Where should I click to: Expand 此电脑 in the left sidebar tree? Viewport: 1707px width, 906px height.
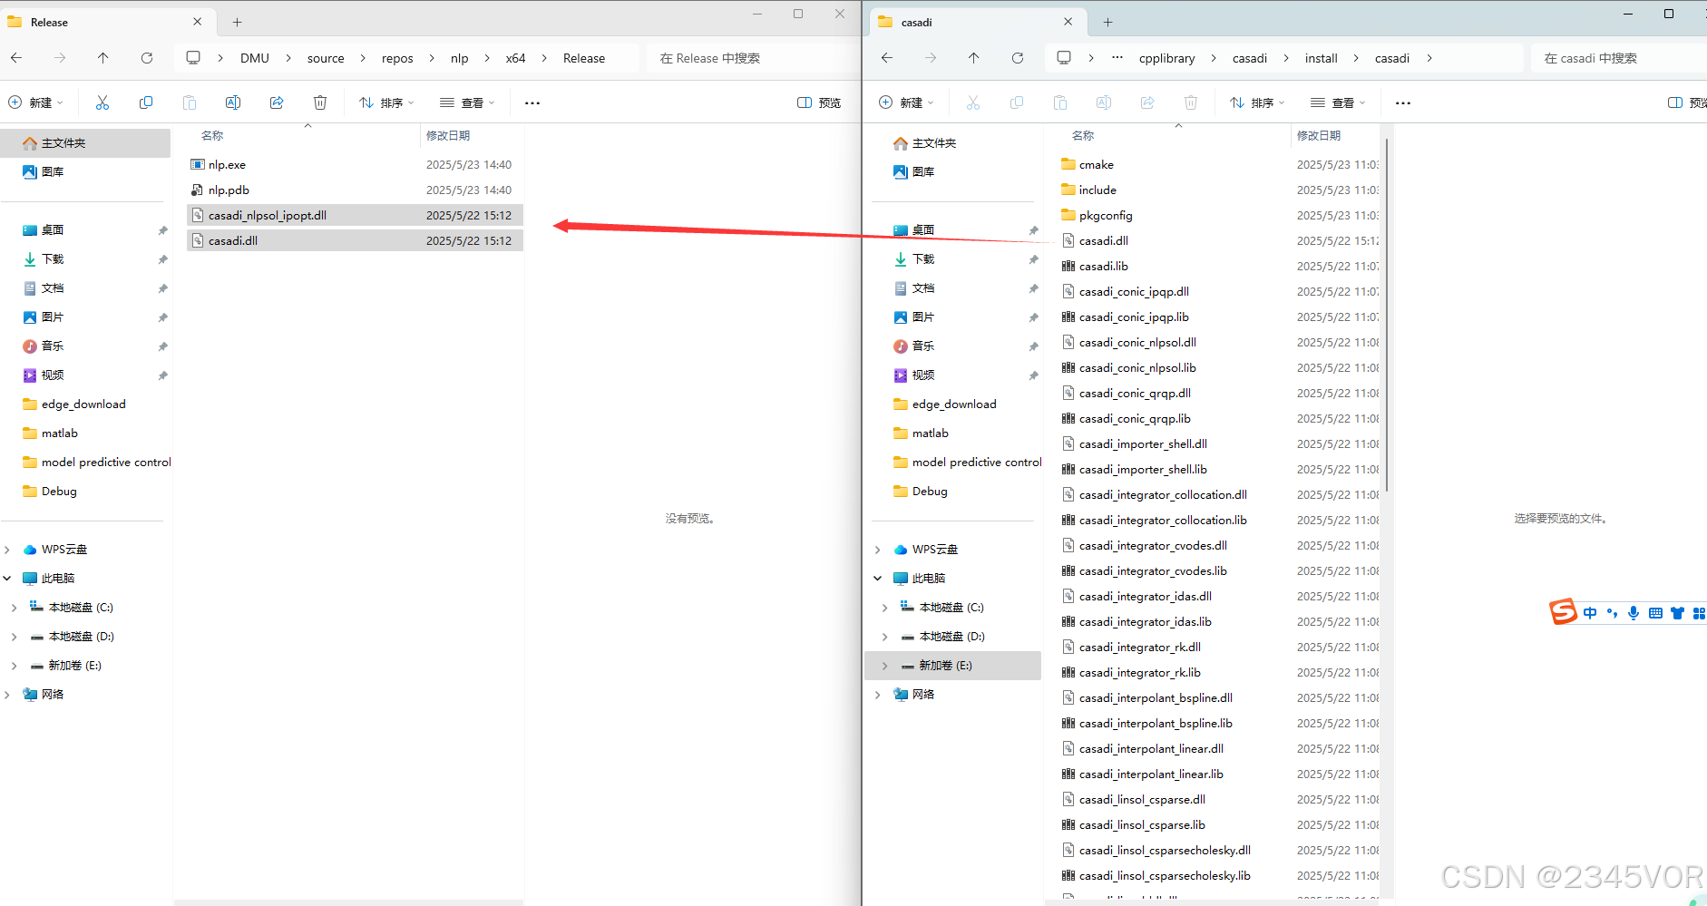click(x=7, y=578)
